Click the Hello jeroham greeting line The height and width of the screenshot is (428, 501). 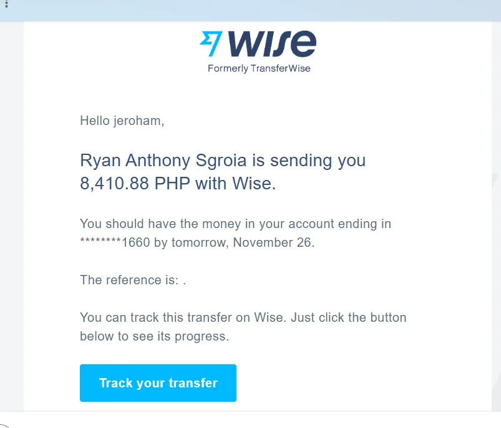tap(122, 121)
